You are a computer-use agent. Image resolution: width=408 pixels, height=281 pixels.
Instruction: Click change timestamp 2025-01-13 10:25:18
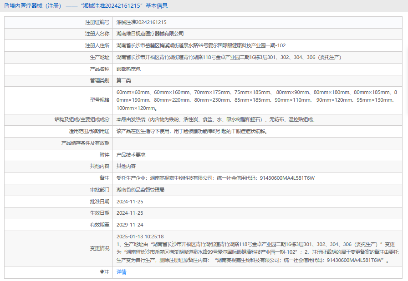[x=140, y=237]
